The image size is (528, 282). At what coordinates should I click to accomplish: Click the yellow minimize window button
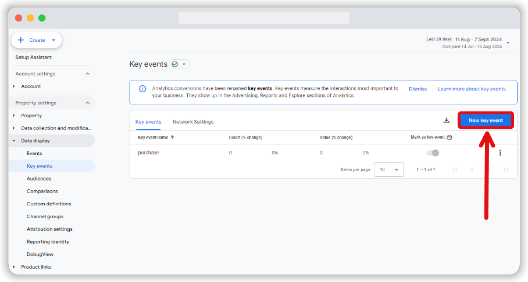coord(30,18)
